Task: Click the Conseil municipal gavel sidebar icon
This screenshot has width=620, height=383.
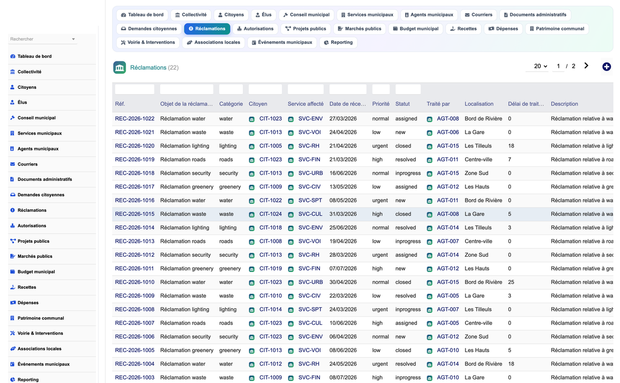Action: tap(13, 118)
